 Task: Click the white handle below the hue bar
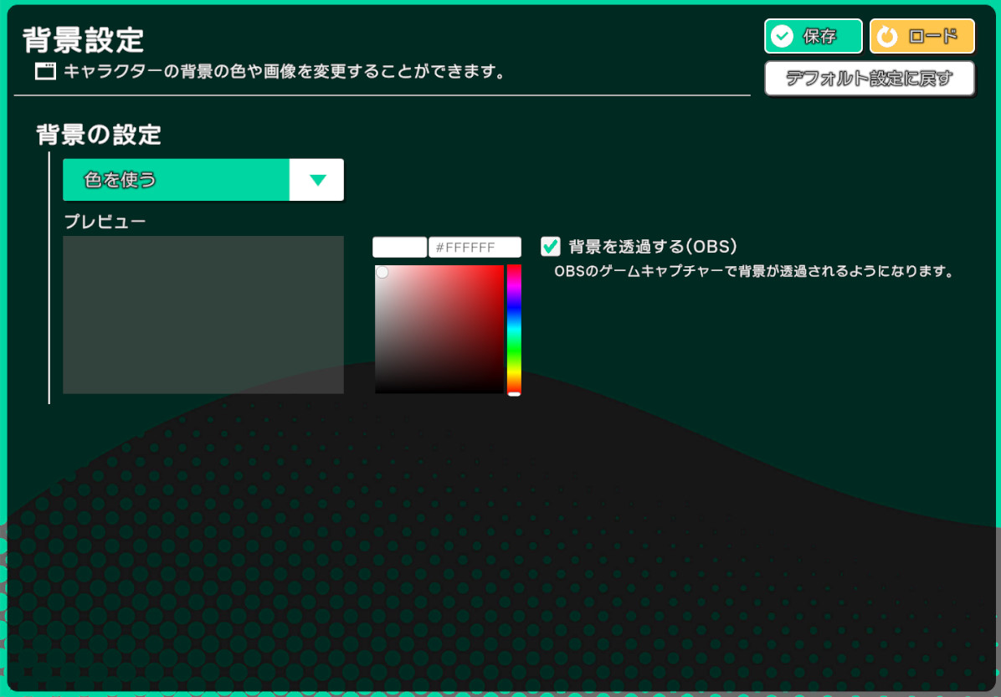[x=514, y=393]
